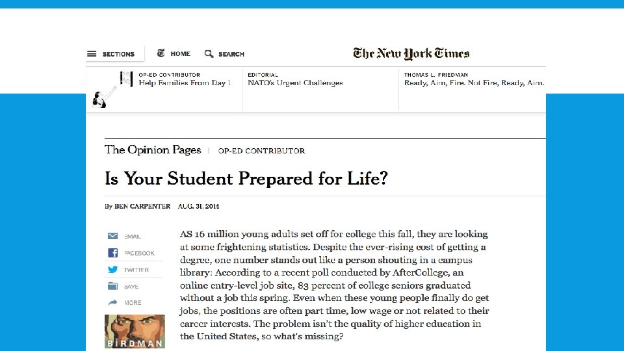This screenshot has width=624, height=351.
Task: Open 'Help Families From Day 1' story
Action: (185, 83)
